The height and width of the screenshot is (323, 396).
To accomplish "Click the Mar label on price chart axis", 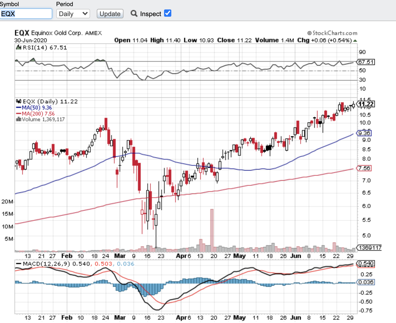I will 120,256.
